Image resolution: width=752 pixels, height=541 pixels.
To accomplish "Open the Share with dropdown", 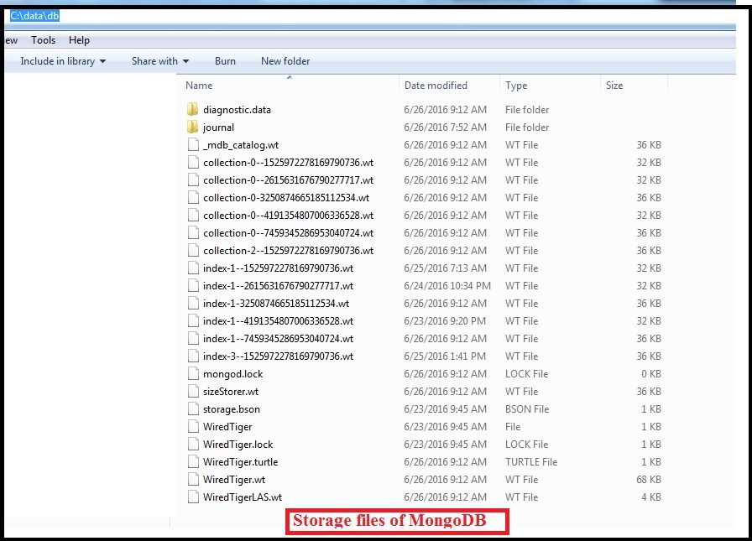I will pos(160,61).
